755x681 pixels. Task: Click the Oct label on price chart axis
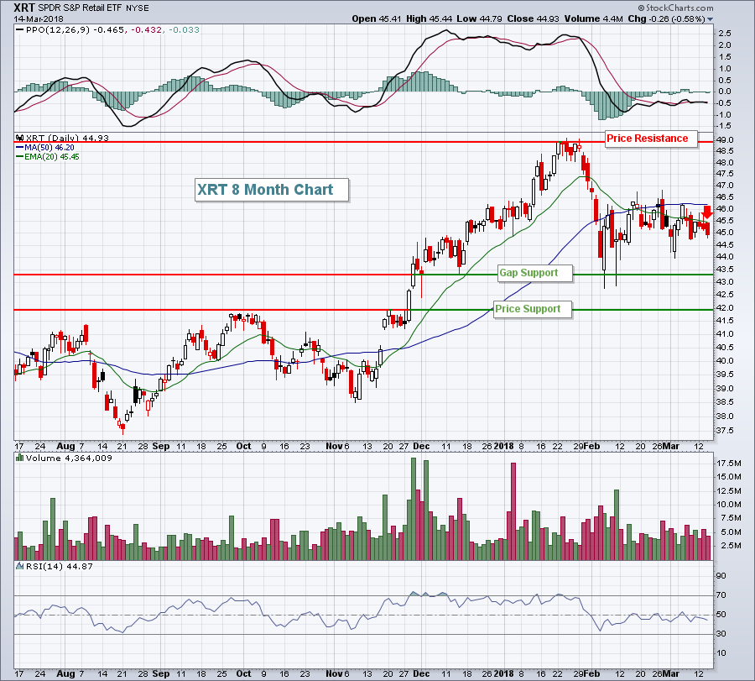tap(243, 446)
